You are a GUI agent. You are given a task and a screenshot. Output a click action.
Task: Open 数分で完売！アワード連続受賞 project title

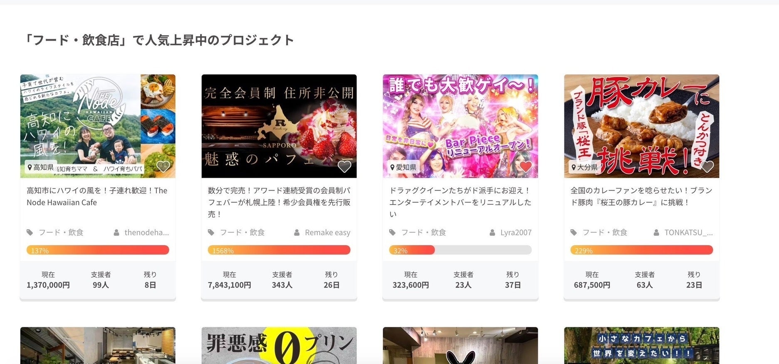(x=279, y=202)
